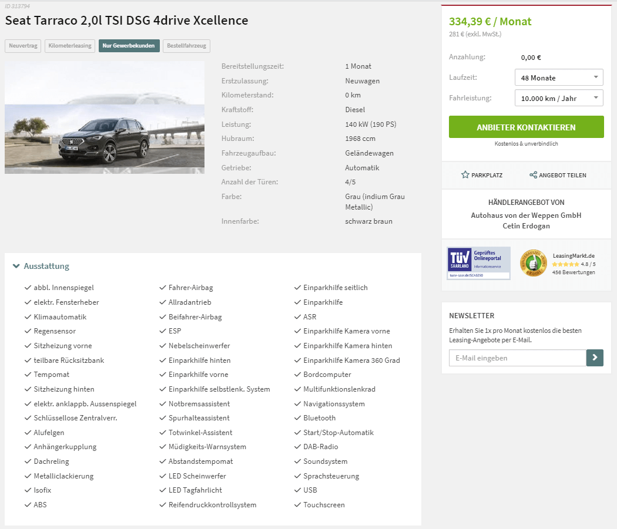Viewport: 617px width, 529px height.
Task: Click the Grau (indium Grau Metallic) colour value
Action: coord(375,202)
